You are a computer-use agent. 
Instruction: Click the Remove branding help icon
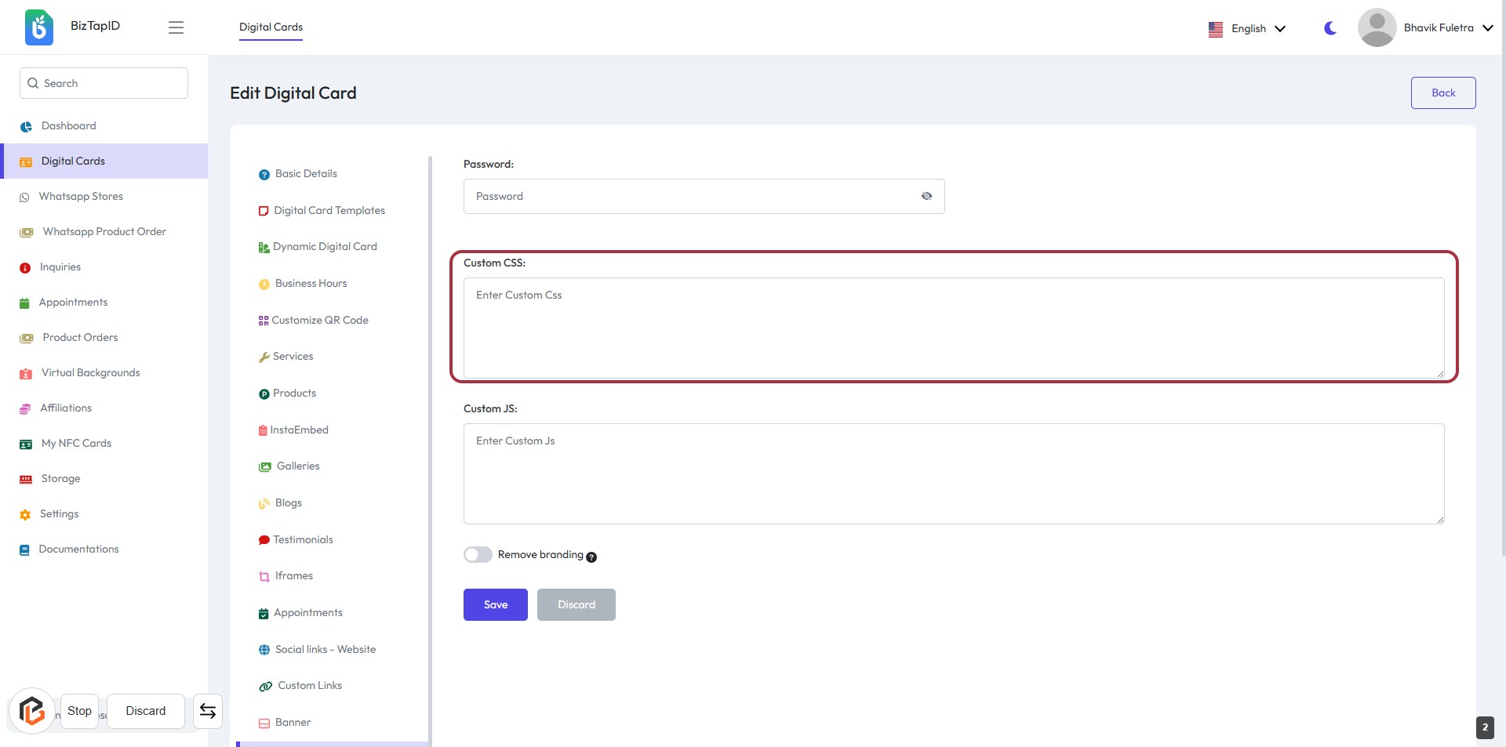click(x=591, y=557)
